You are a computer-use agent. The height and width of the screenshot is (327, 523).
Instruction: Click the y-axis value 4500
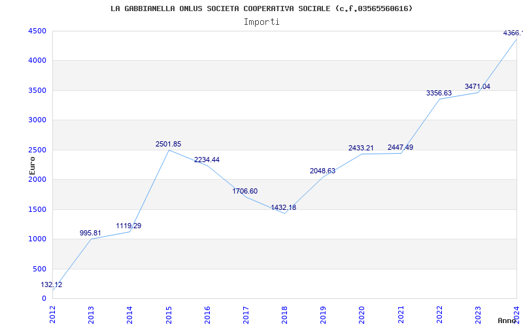(x=37, y=31)
